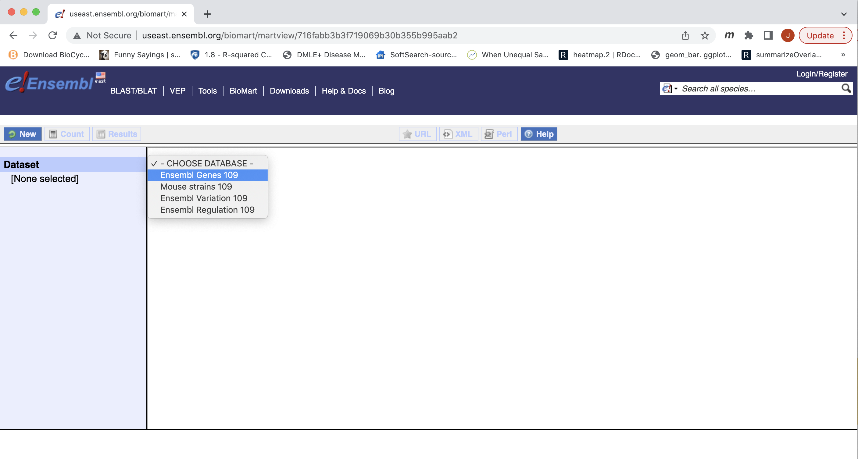The height and width of the screenshot is (459, 858).
Task: Select the Dataset panel heading
Action: point(21,164)
